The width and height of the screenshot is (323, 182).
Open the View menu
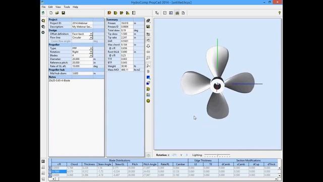(58, 7)
